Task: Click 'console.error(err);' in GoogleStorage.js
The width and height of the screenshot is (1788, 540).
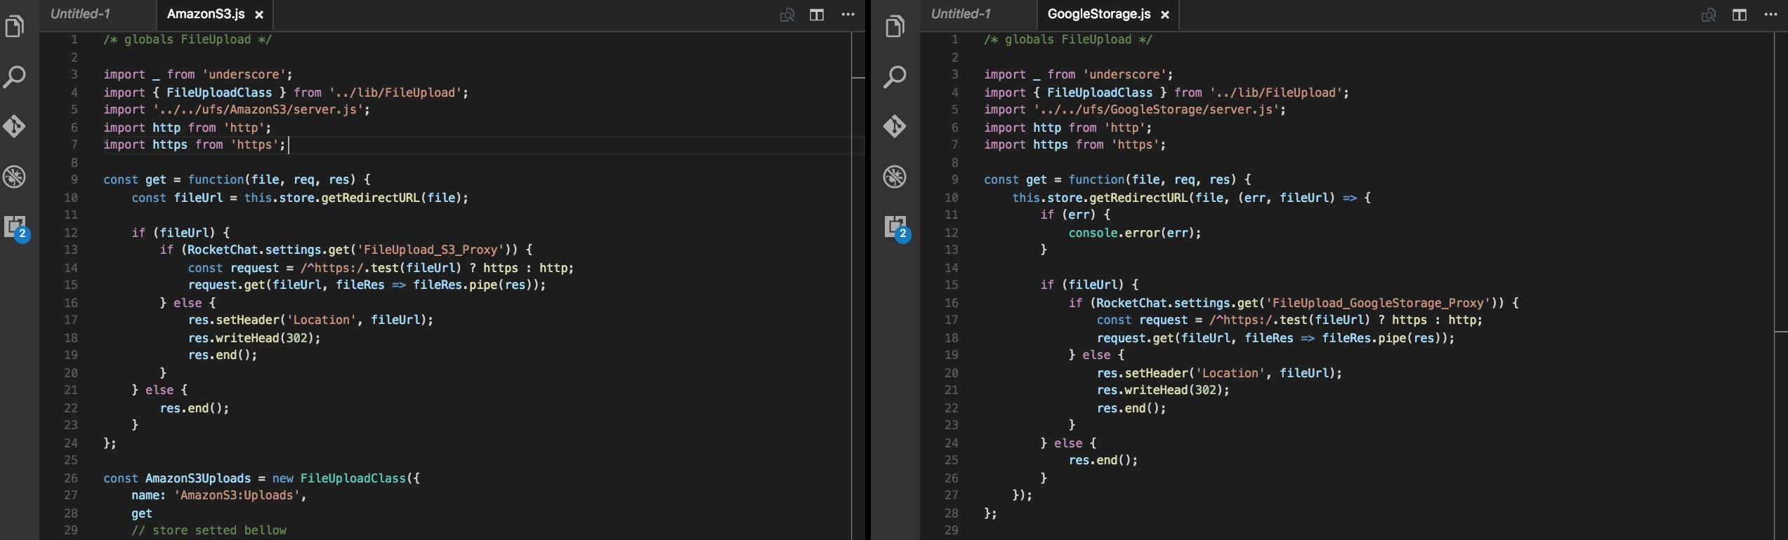Action: tap(1135, 233)
